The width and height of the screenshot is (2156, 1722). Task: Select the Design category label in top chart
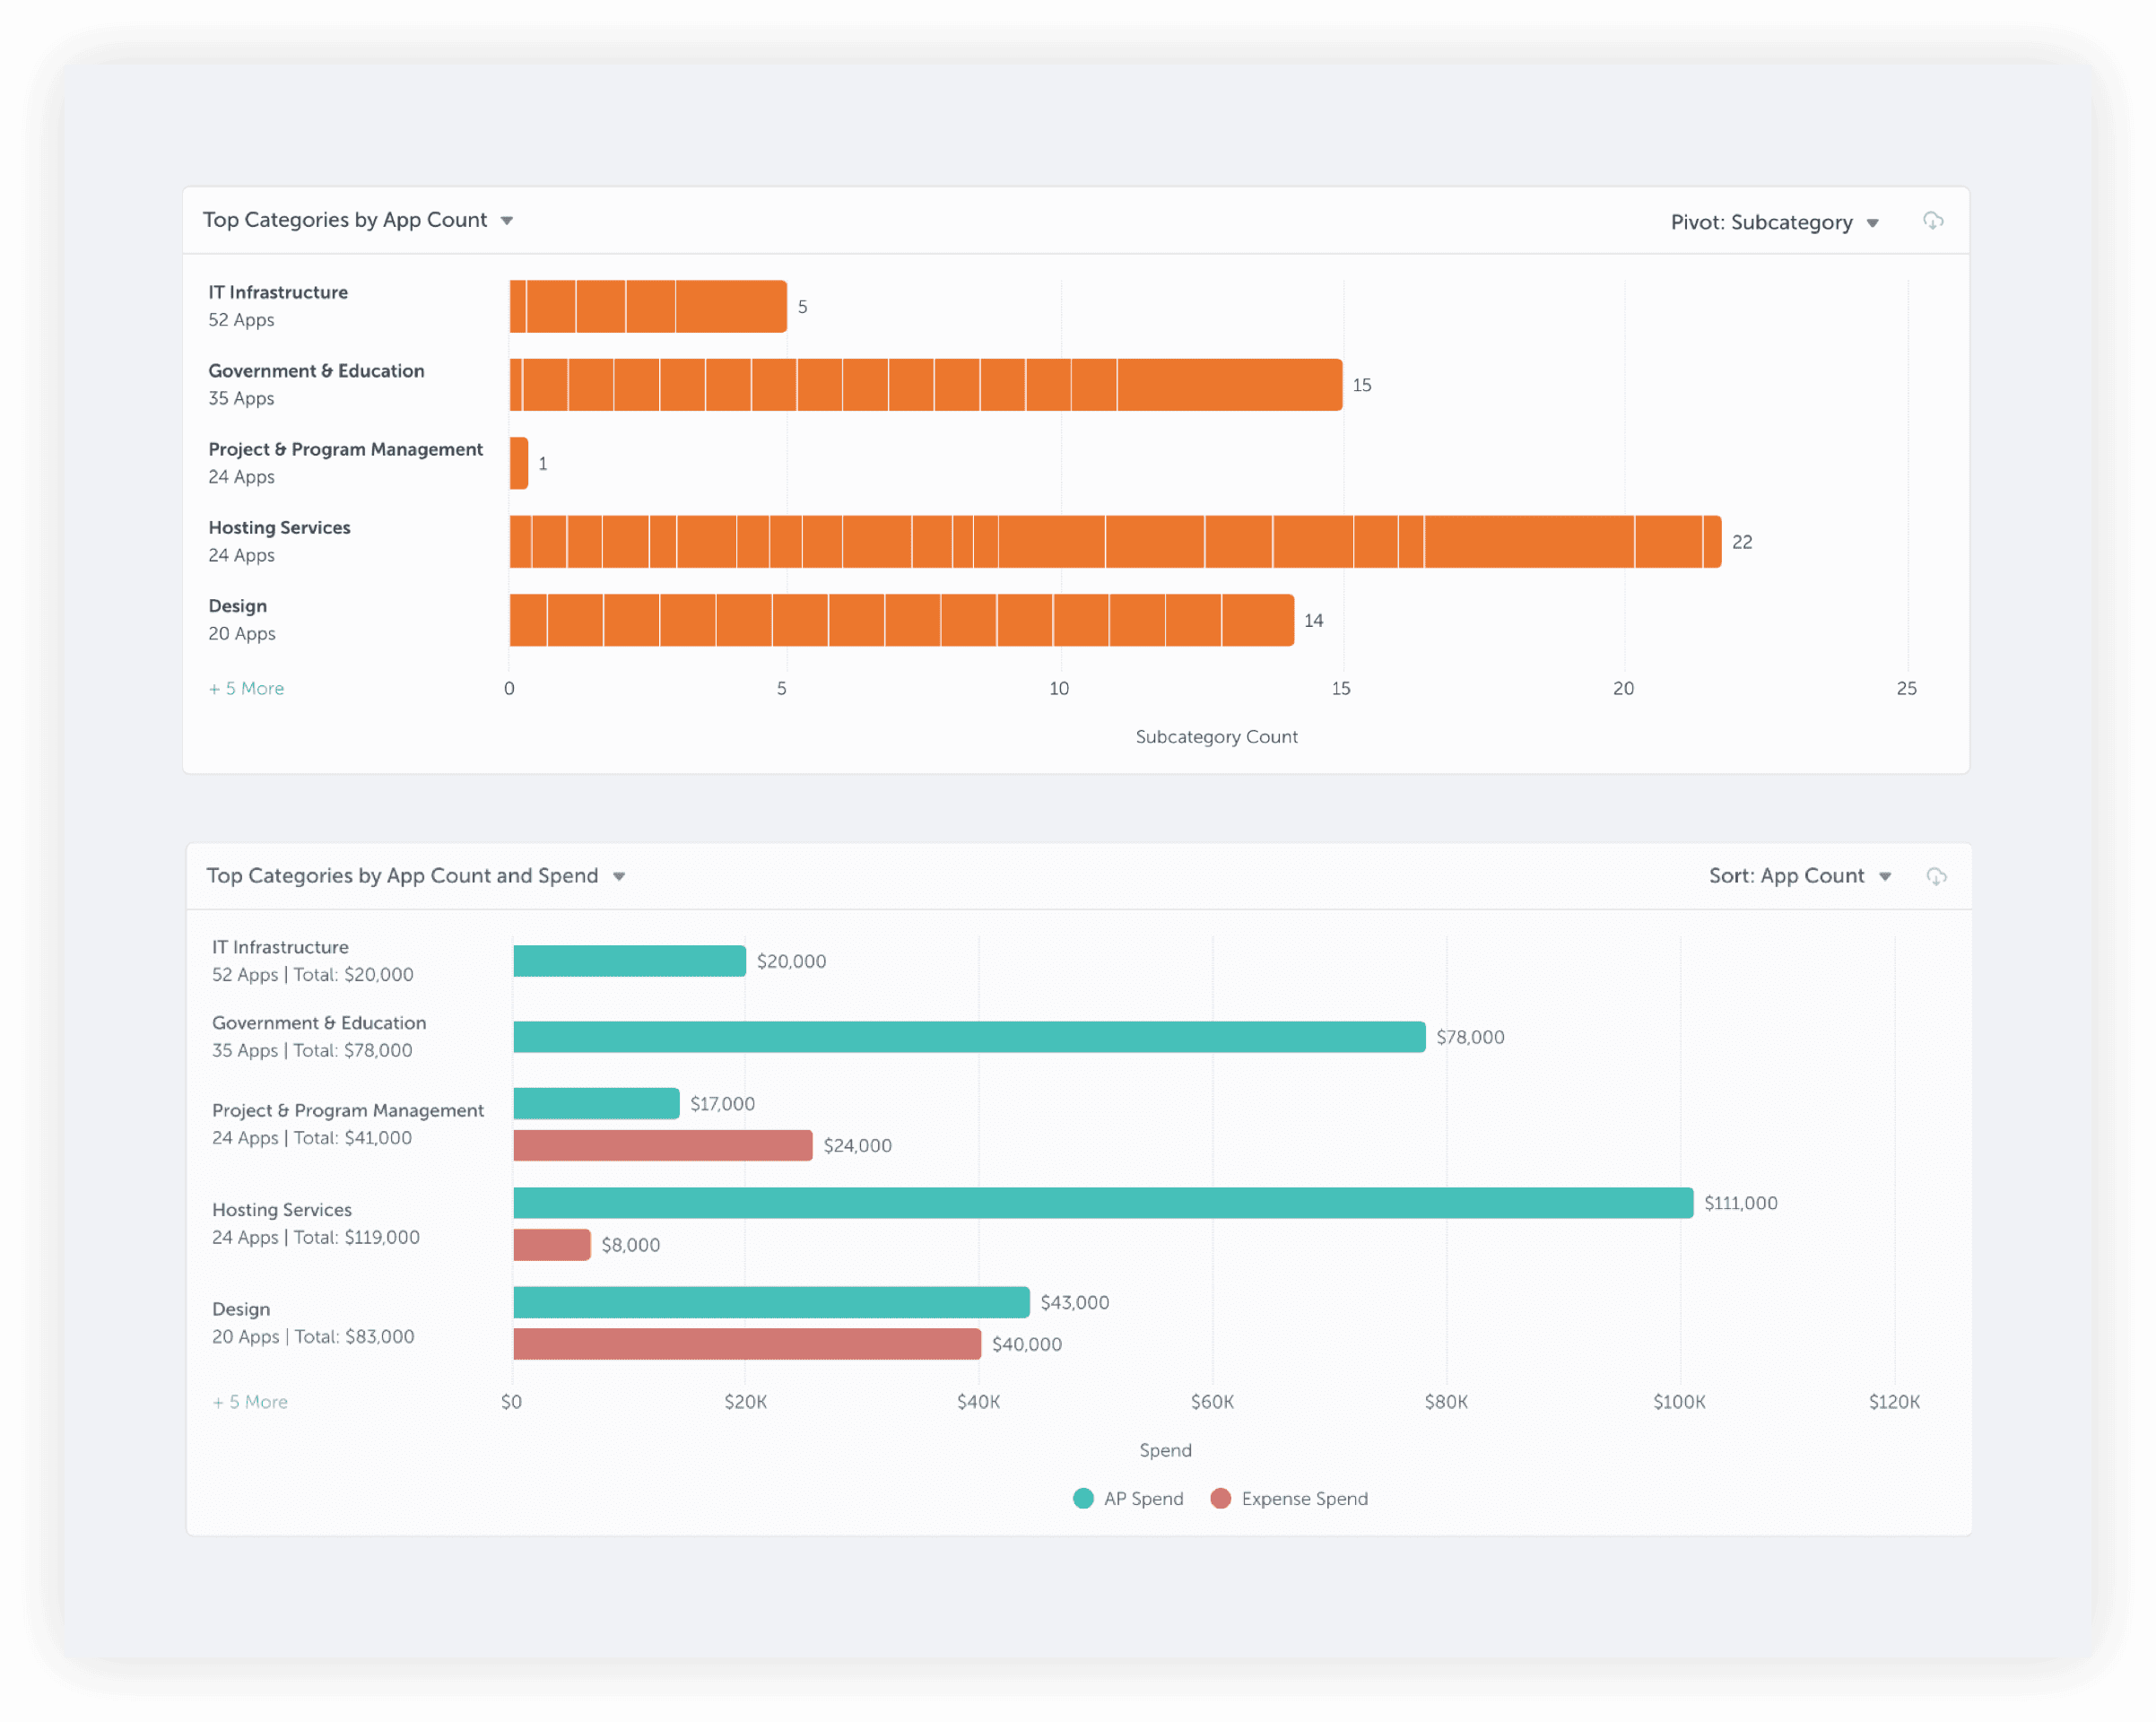click(x=238, y=606)
